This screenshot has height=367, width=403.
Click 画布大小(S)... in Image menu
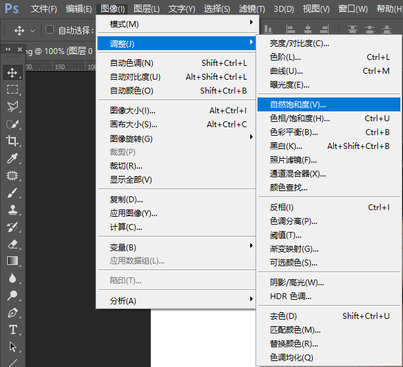pyautogui.click(x=176, y=125)
